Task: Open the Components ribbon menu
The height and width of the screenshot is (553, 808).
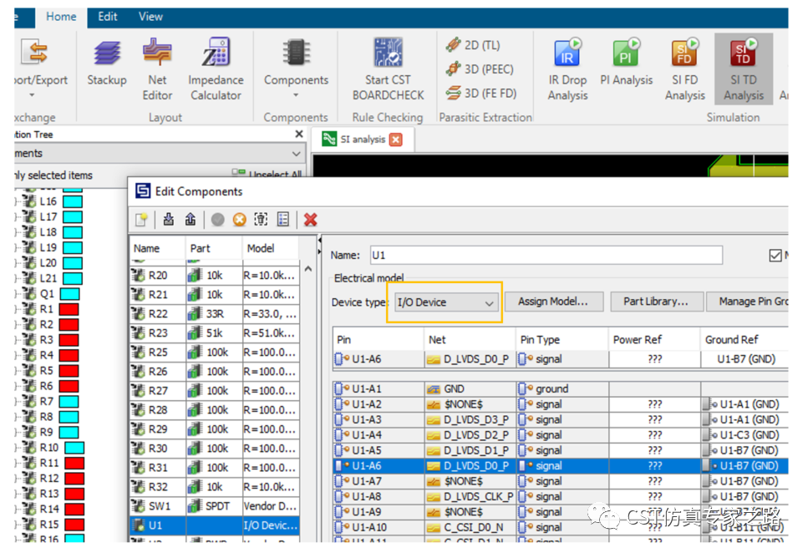Action: [296, 68]
